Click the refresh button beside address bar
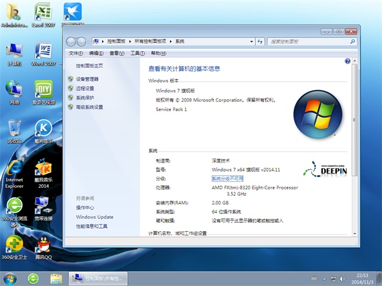Image resolution: width=382 pixels, height=286 pixels. tap(258, 41)
